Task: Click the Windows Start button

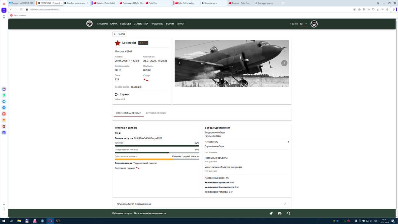Action: [4, 221]
